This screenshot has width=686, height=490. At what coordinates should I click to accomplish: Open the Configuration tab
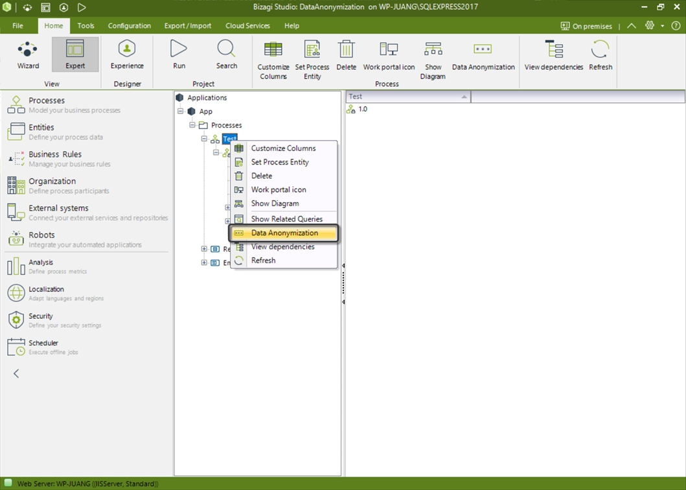click(x=130, y=25)
